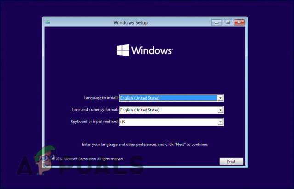Select the Language to install combo box field

[x=171, y=98]
